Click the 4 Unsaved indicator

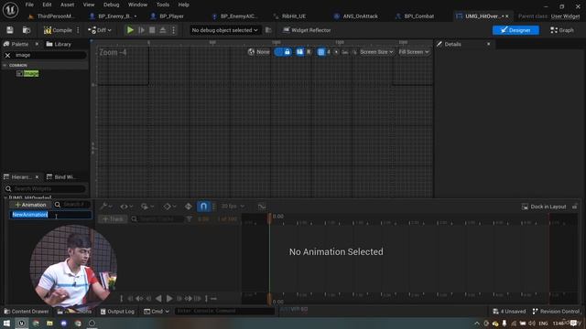click(509, 311)
